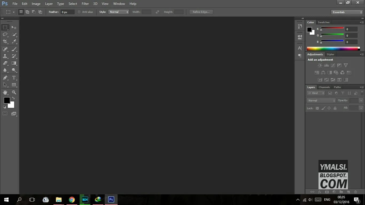This screenshot has height=205, width=365.
Task: Toggle Quick Mask mode
Action: pos(5,113)
